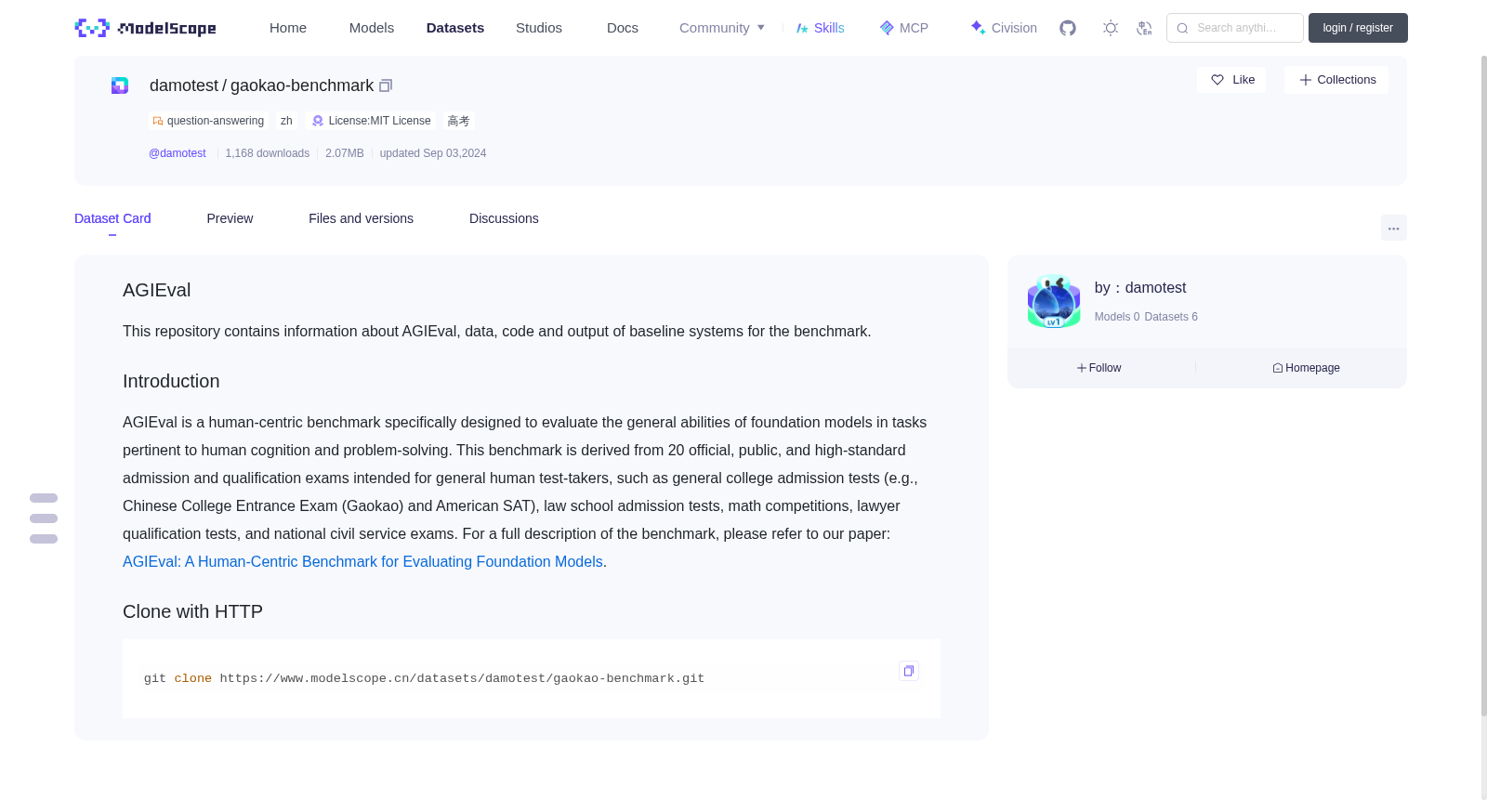Open the AGIEval paper link
Screen dimensions: 1487x800
362,561
